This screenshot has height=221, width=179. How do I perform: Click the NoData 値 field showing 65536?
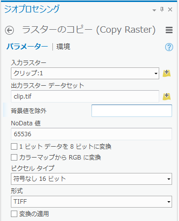tap(91, 134)
